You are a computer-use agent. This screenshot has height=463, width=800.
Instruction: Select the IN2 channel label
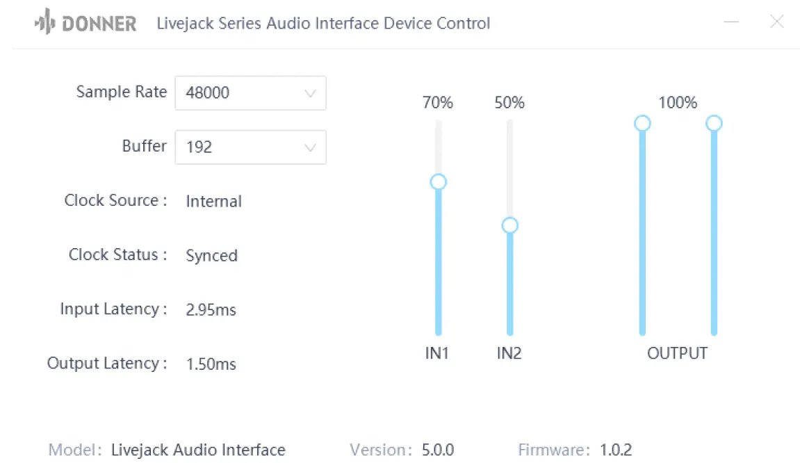coord(509,353)
